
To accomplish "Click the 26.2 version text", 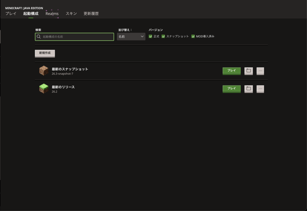I will point(55,92).
